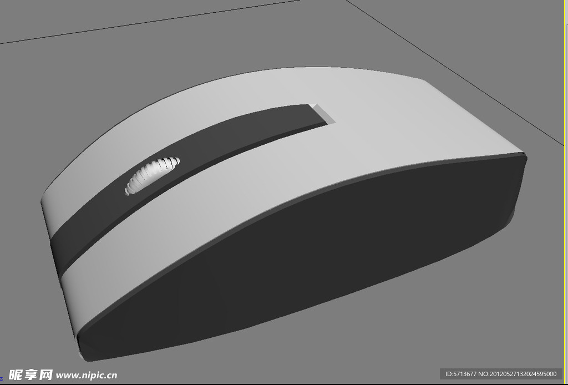Select the ribbed scroll wheel on the mouse model
The width and height of the screenshot is (568, 385).
[x=152, y=176]
